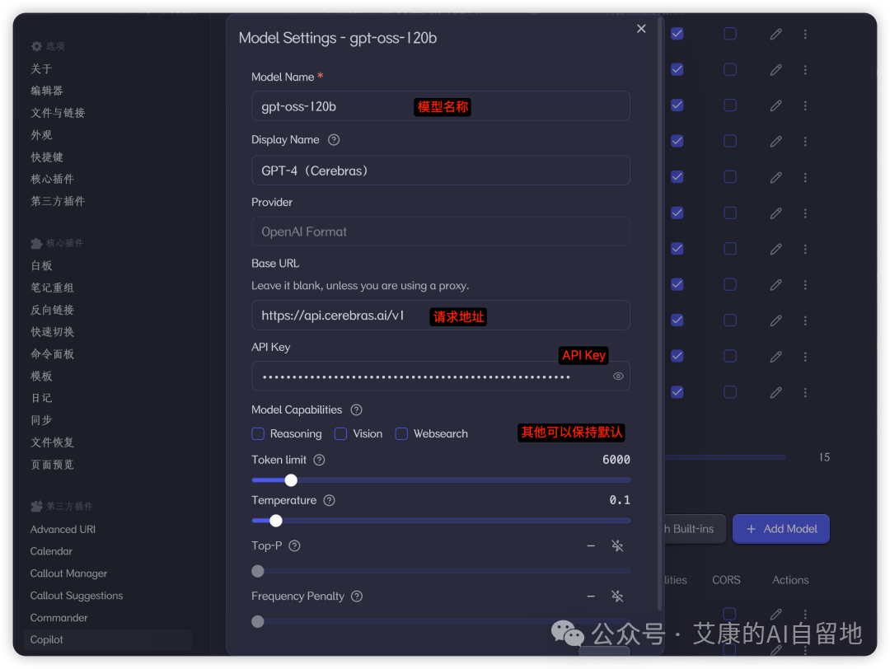Click the Top-P slider handle

[258, 571]
